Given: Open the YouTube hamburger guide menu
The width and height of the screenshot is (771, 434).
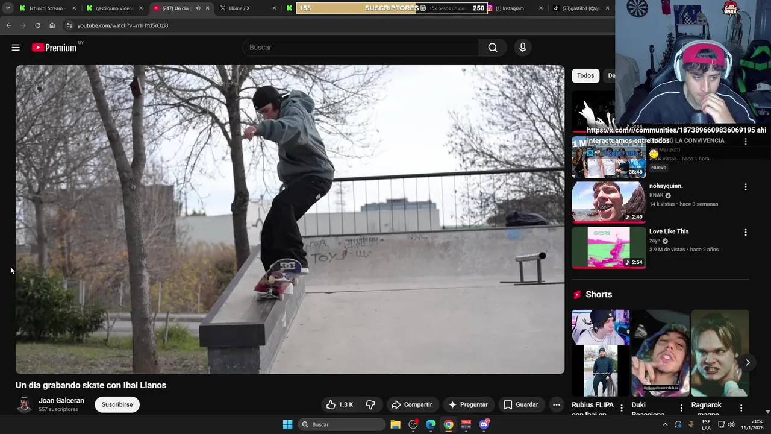Looking at the screenshot, I should pos(16,48).
